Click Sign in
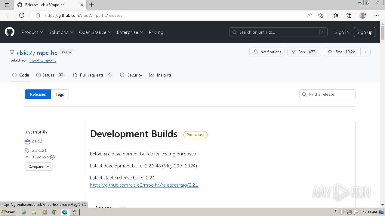Image resolution: width=385 pixels, height=216 pixels. pyautogui.click(x=342, y=32)
